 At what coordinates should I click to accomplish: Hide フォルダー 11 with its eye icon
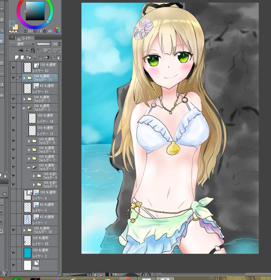pyautogui.click(x=13, y=78)
